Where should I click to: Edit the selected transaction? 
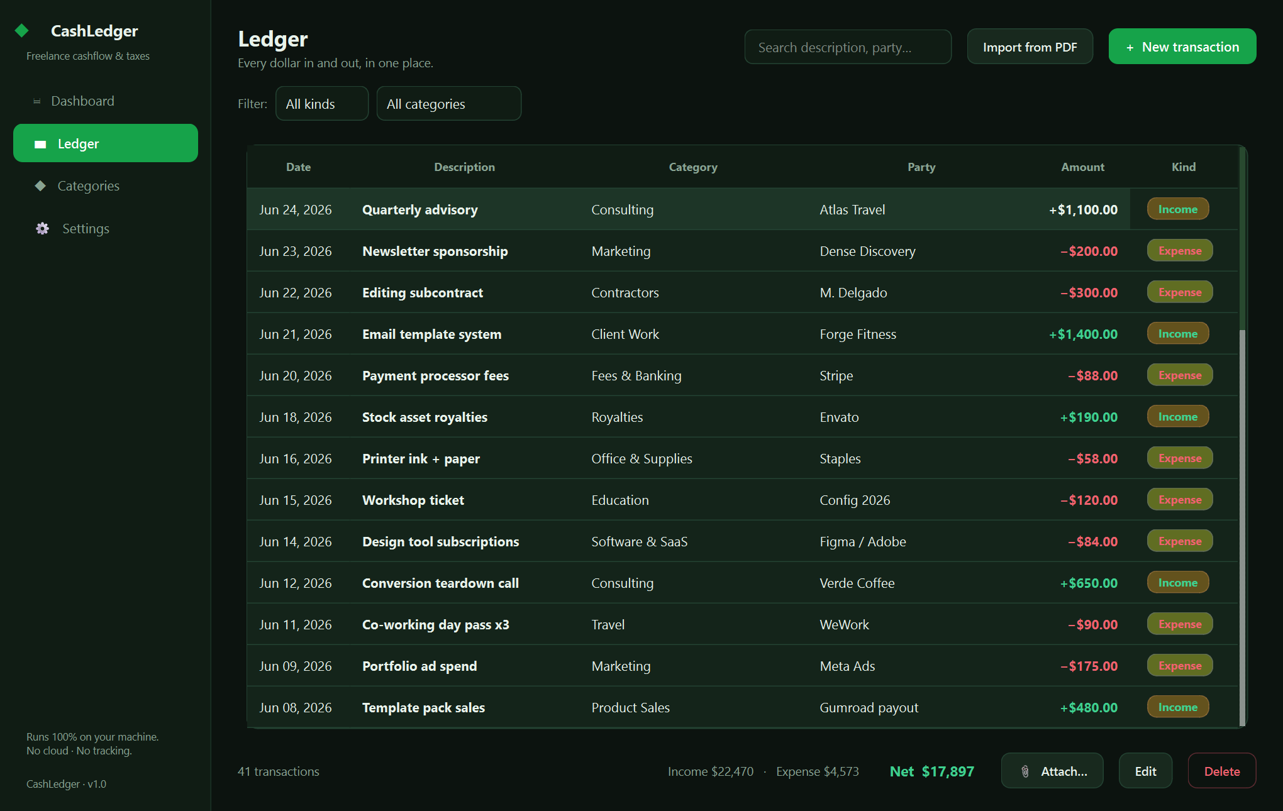click(x=1145, y=771)
